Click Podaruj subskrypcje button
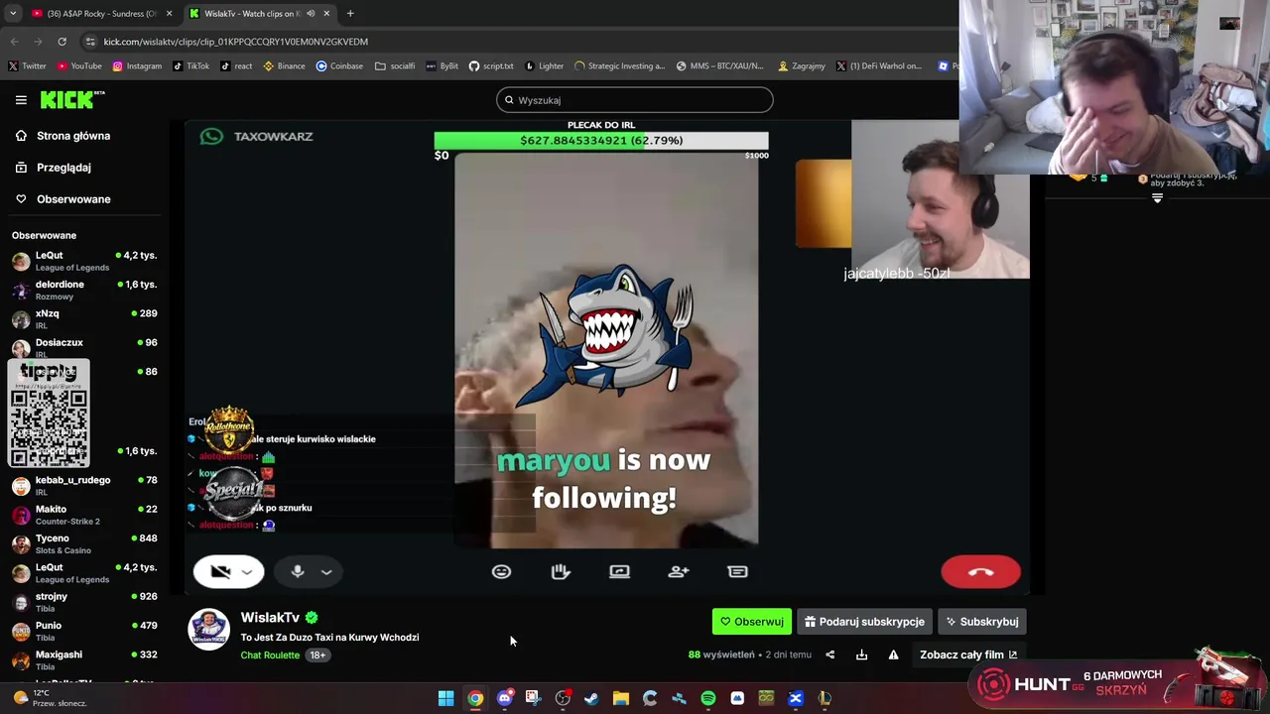Screen dimensions: 1270x714 (864, 622)
